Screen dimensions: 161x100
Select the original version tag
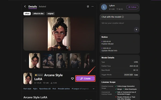pos(50,14)
